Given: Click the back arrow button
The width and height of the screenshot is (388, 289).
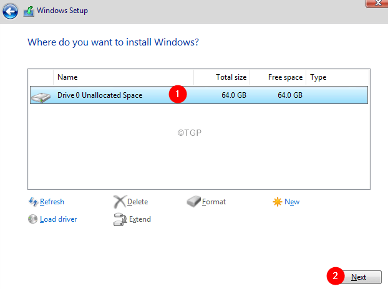Looking at the screenshot, I should click(11, 11).
